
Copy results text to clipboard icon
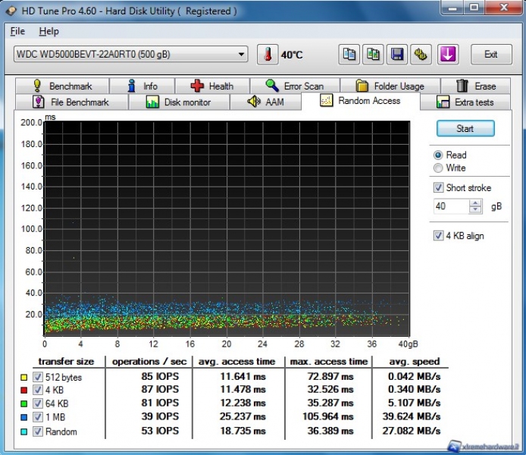pyautogui.click(x=349, y=55)
